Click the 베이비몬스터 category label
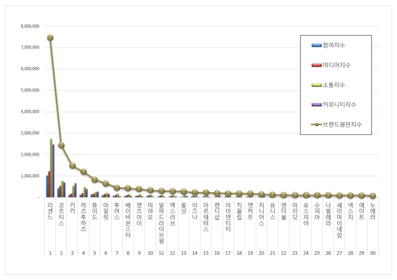 [128, 220]
